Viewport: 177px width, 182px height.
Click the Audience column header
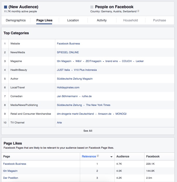pyautogui.click(x=123, y=157)
